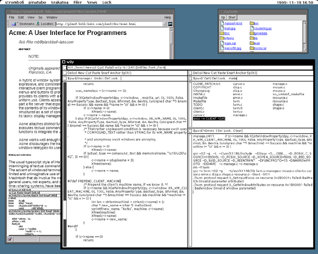Click highlighted grep -n CLIENT command text
318x254 pixels.
point(209,119)
